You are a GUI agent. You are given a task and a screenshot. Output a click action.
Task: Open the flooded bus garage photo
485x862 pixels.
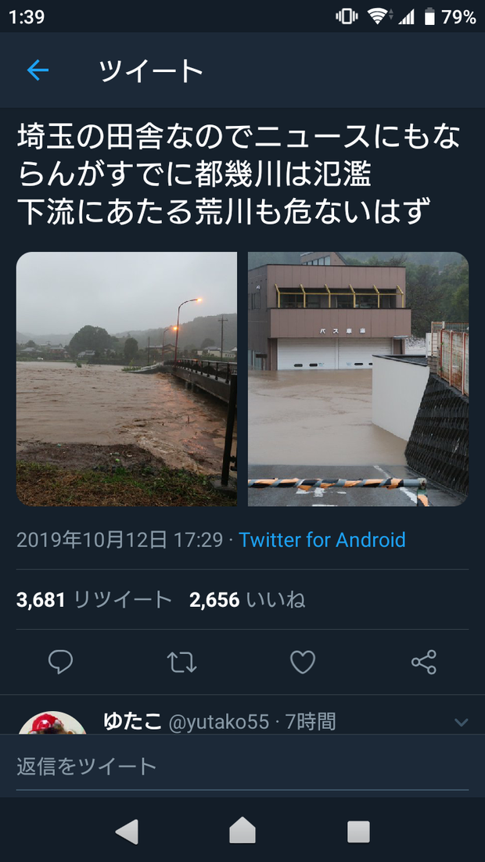[x=358, y=379]
